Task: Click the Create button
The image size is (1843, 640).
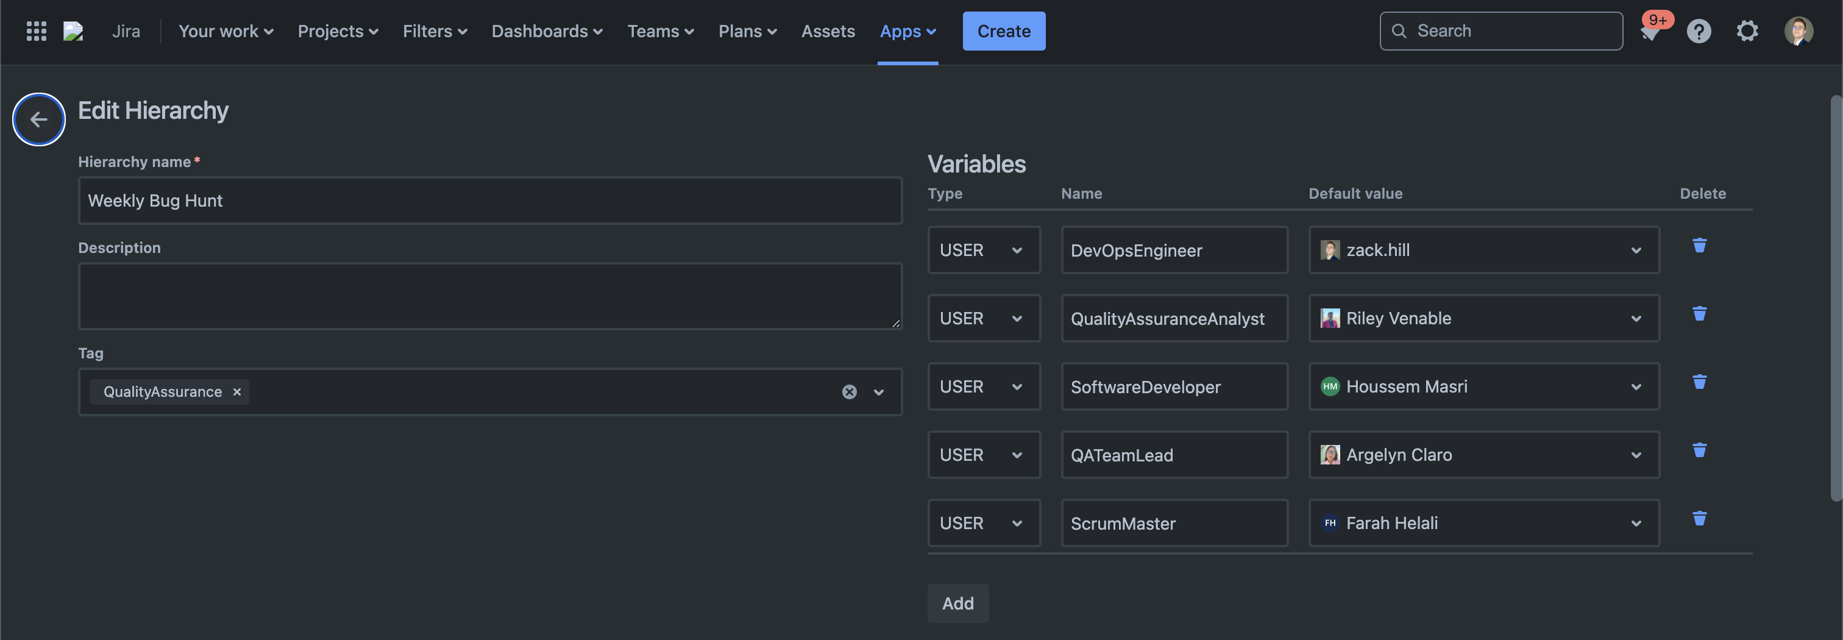Action: point(1003,31)
